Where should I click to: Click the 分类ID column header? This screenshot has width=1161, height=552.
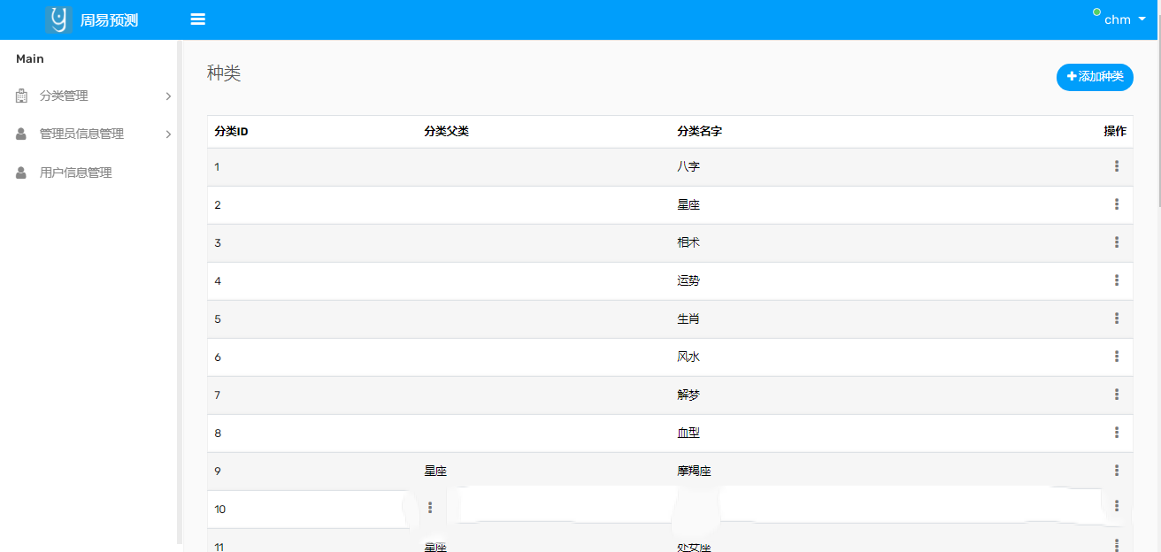(x=231, y=132)
